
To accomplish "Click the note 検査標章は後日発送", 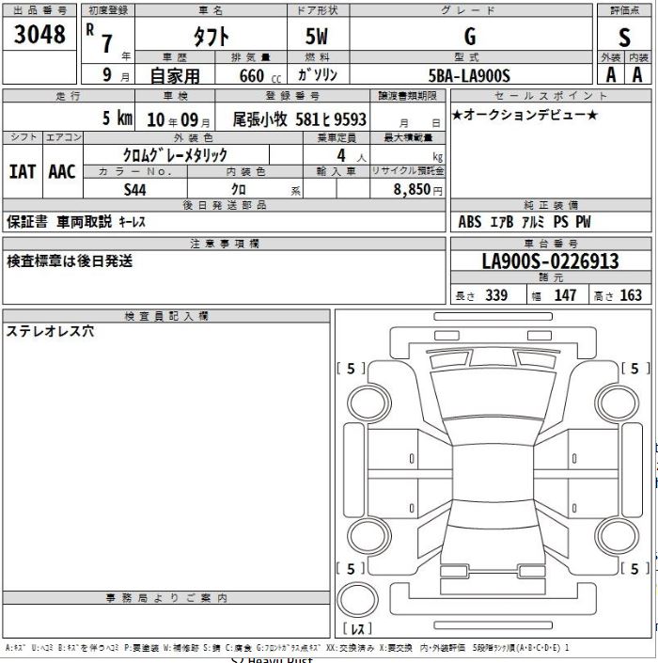I will 70,261.
